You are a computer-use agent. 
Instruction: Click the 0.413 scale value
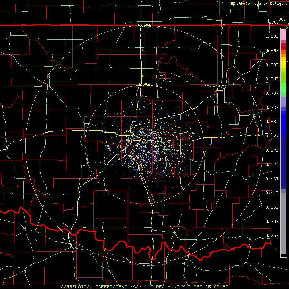(272, 193)
